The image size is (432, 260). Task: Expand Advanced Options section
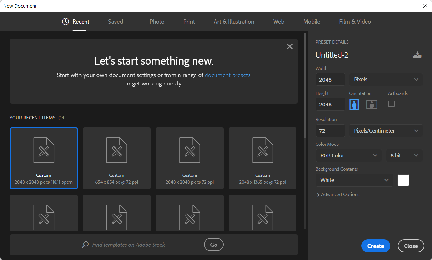(x=338, y=195)
